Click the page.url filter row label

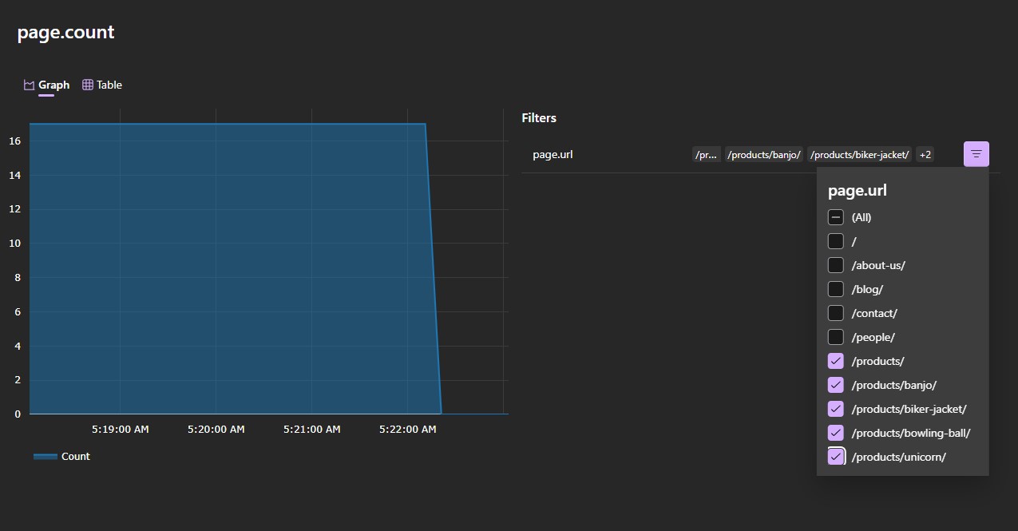tap(553, 154)
